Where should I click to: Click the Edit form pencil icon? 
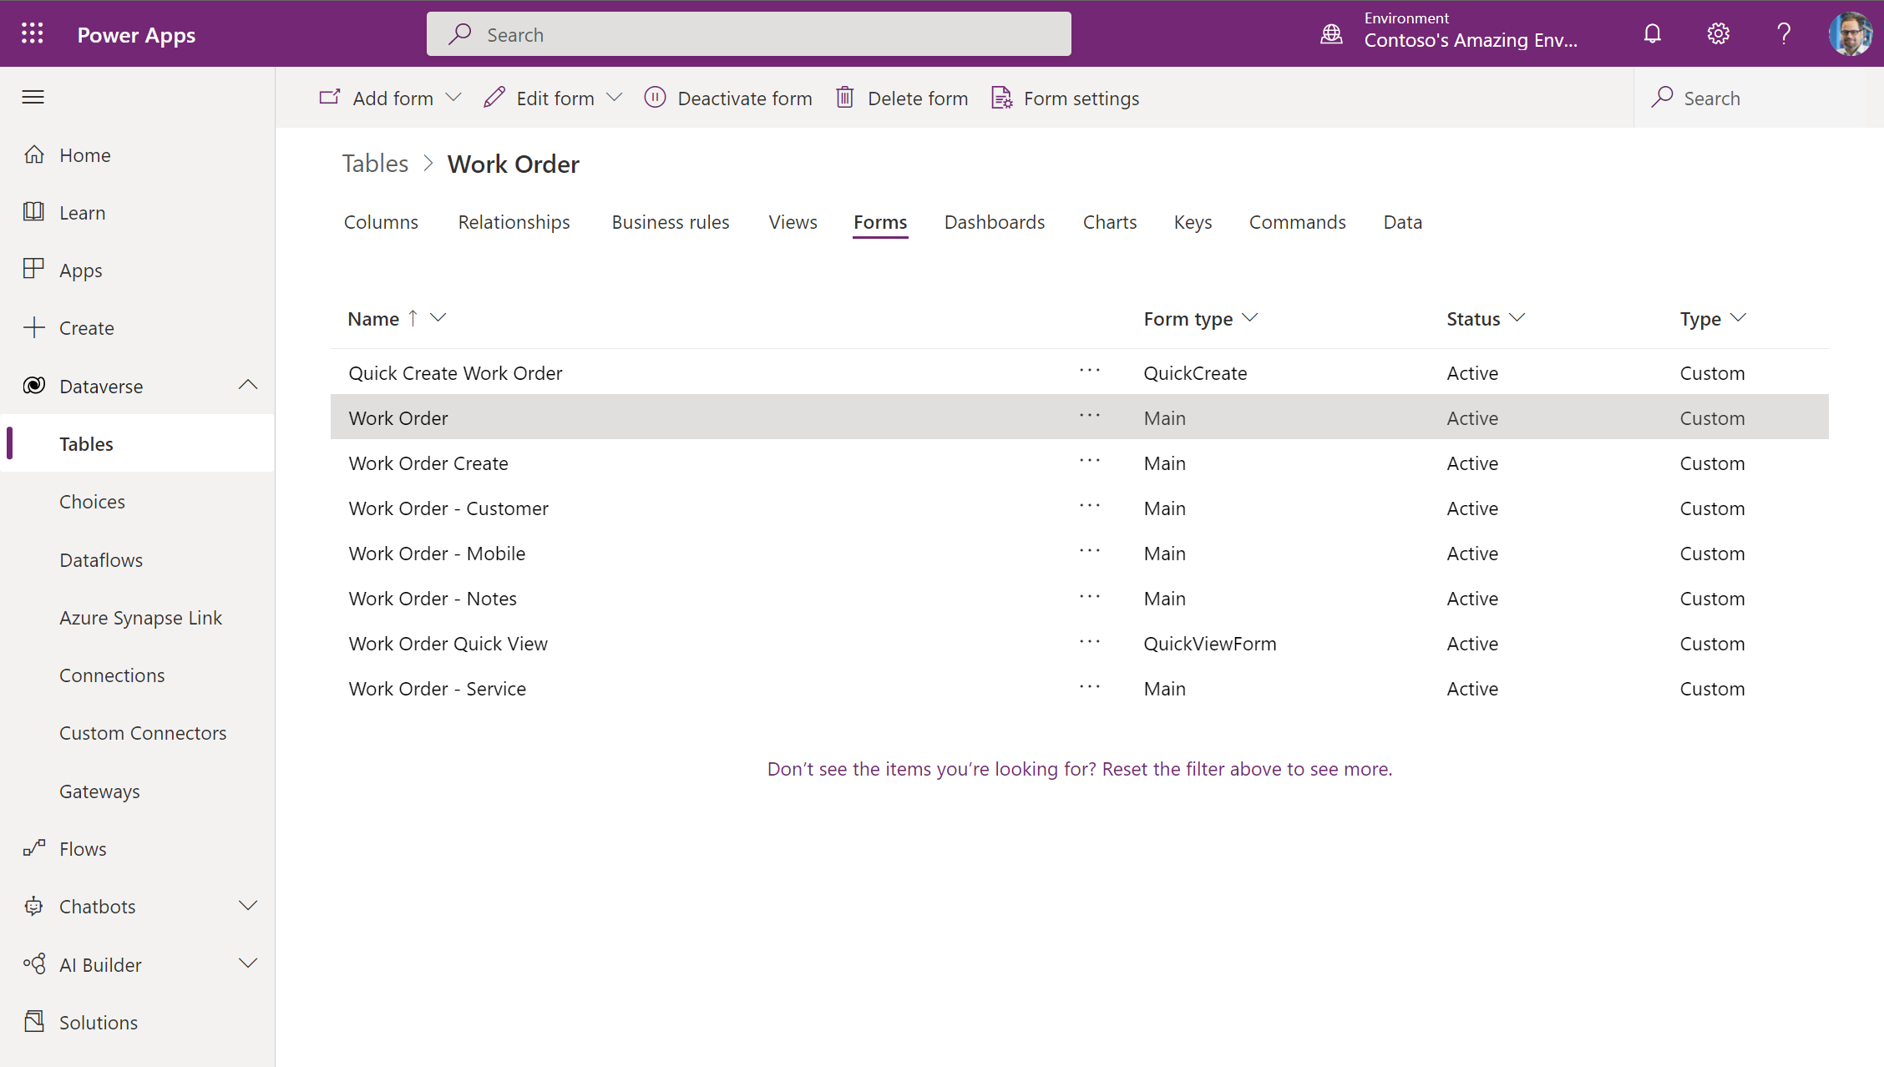(494, 98)
